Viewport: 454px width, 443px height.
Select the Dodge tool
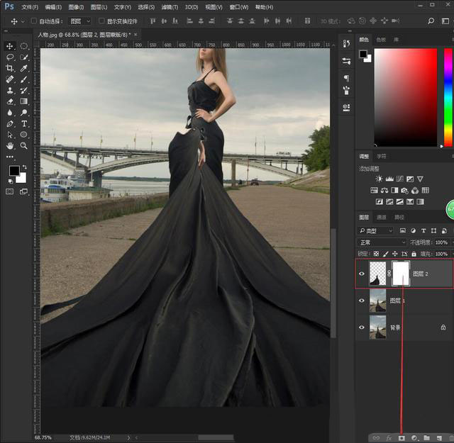23,112
